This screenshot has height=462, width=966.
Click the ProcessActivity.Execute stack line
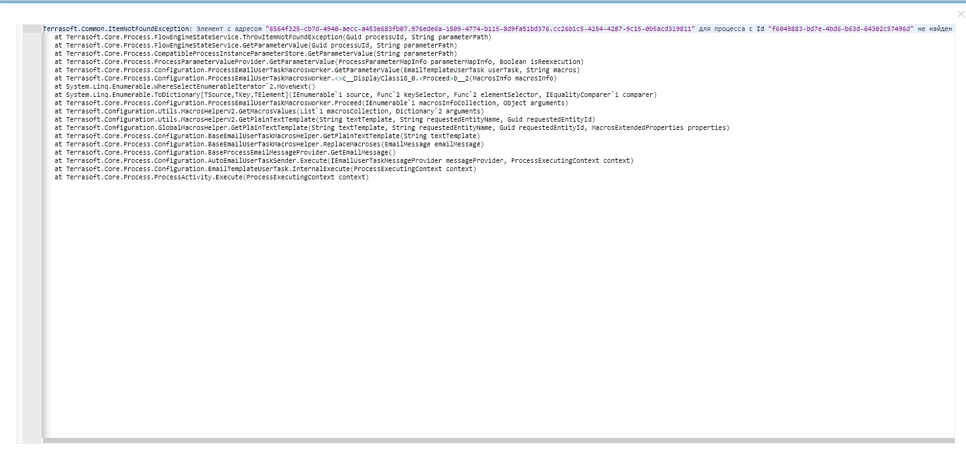pyautogui.click(x=212, y=177)
